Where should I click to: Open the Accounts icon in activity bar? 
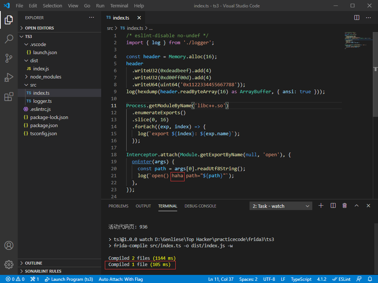9,245
